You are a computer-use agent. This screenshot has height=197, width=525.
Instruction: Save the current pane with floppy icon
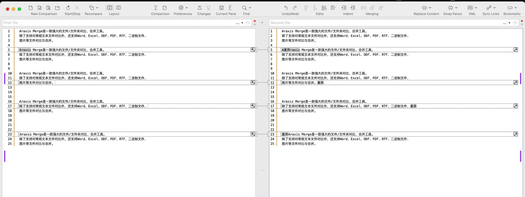221,8
